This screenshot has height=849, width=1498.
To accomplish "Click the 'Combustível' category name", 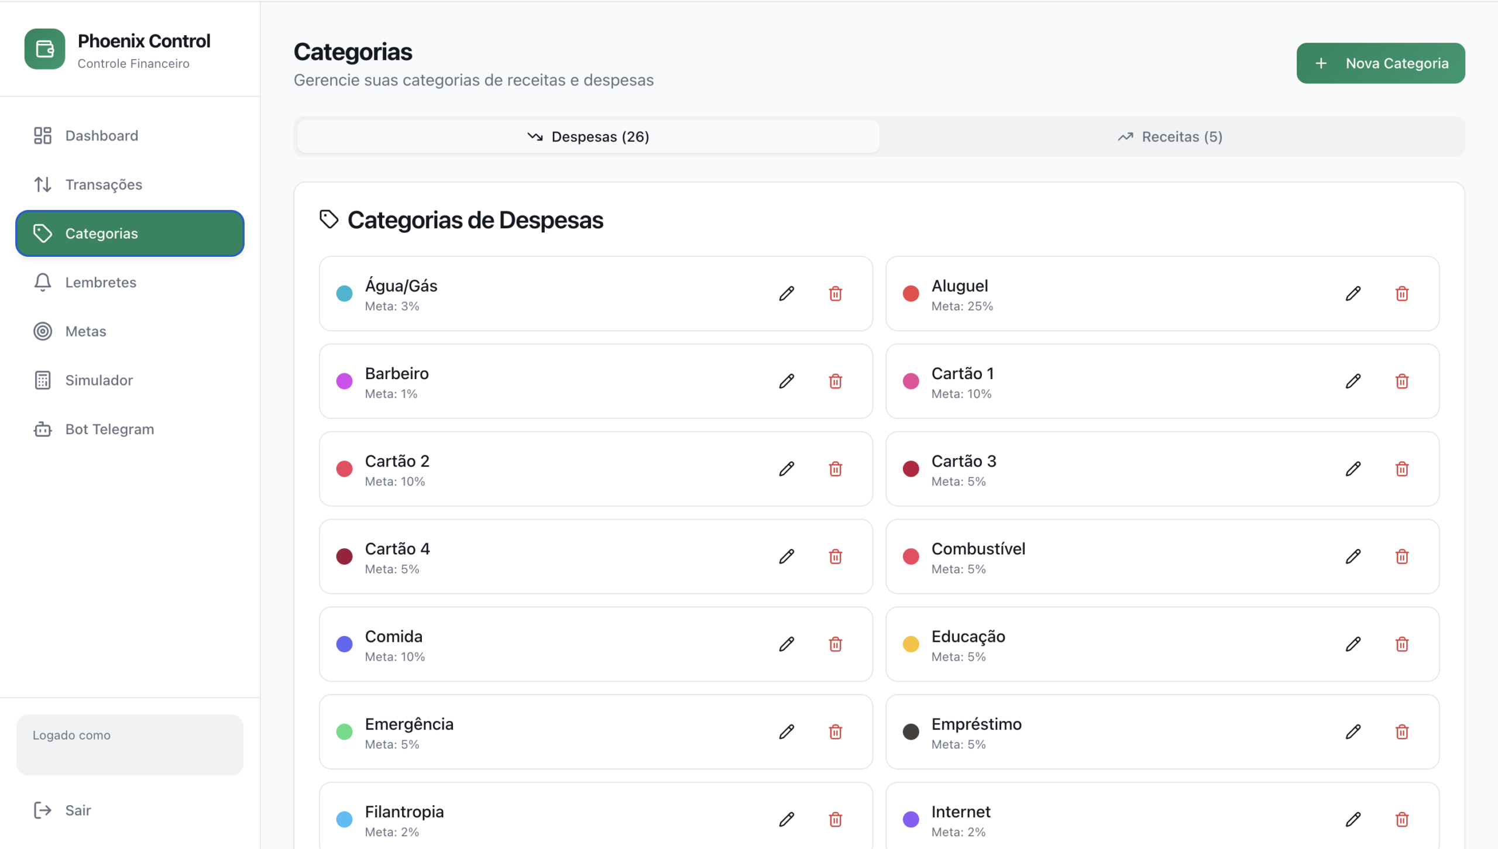I will (x=978, y=549).
